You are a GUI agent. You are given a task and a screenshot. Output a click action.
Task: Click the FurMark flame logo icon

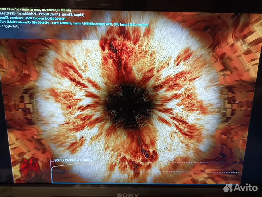pos(31,170)
